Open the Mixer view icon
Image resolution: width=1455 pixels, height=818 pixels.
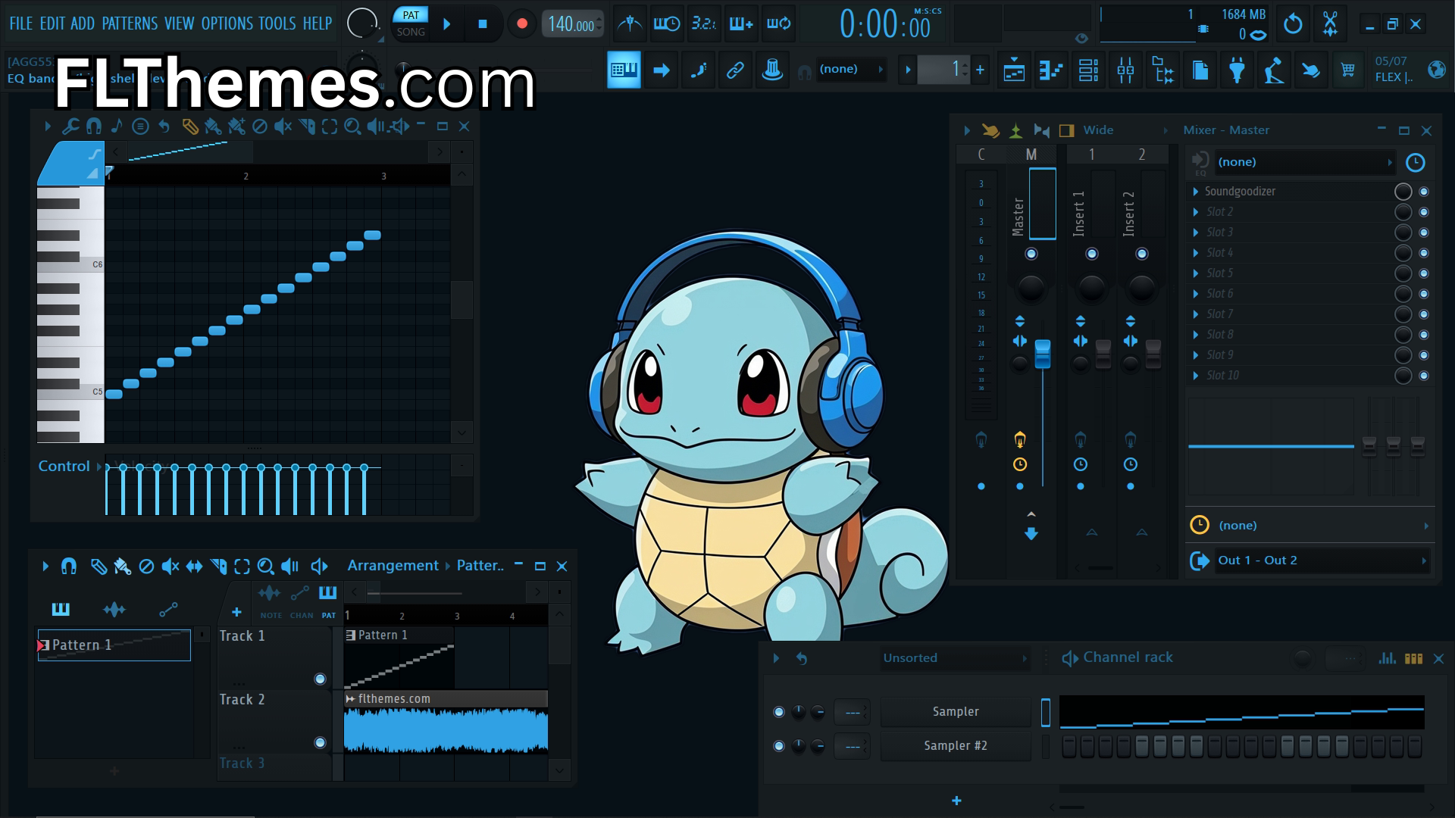pos(1125,70)
